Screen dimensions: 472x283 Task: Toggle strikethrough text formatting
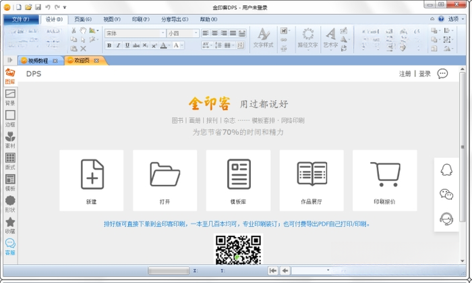click(x=136, y=45)
